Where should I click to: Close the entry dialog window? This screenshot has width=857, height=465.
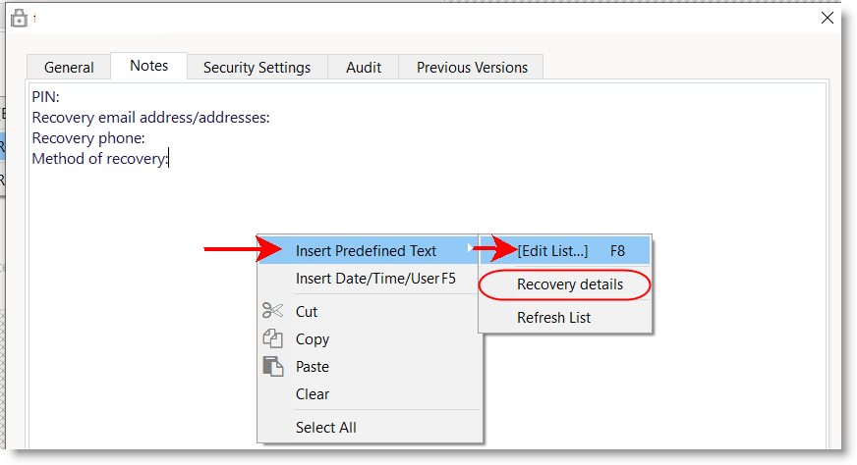click(827, 17)
